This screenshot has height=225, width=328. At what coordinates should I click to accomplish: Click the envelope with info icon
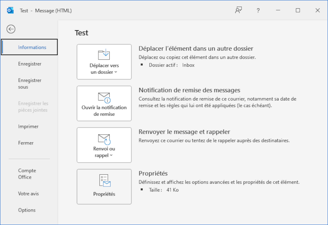pyautogui.click(x=104, y=97)
